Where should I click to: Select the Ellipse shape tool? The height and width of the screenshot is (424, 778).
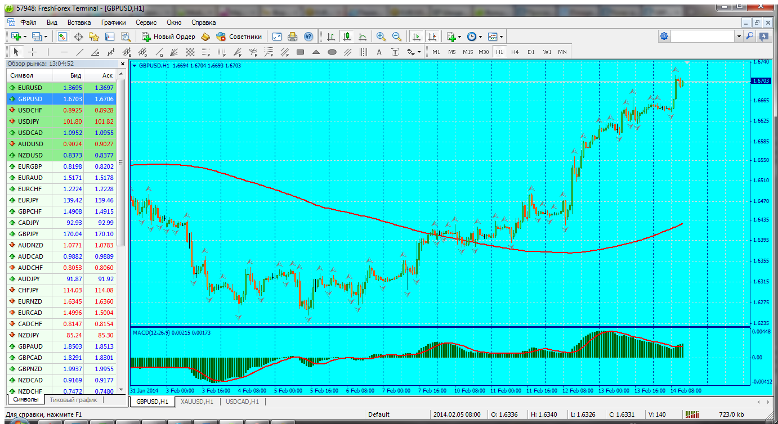point(332,52)
